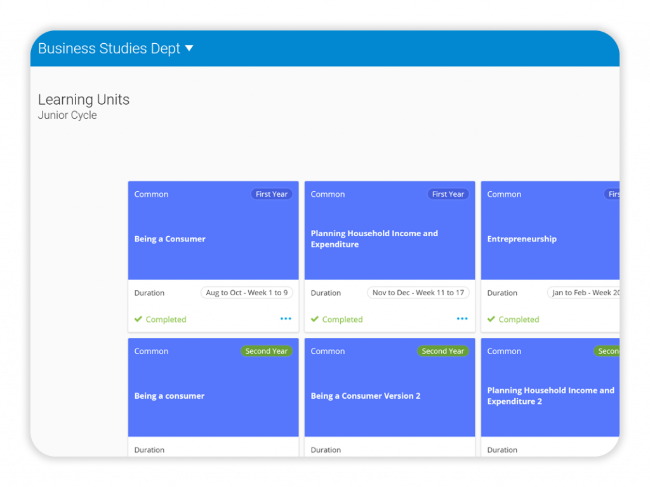The image size is (650, 487).
Task: Select the First Year badge on Being a Consumer
Action: pos(272,194)
